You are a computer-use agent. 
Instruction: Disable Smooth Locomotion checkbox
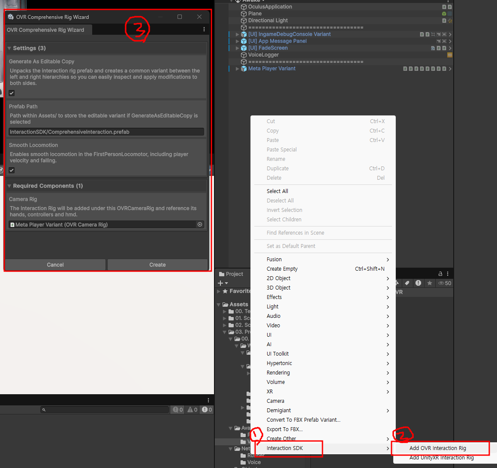(11, 170)
